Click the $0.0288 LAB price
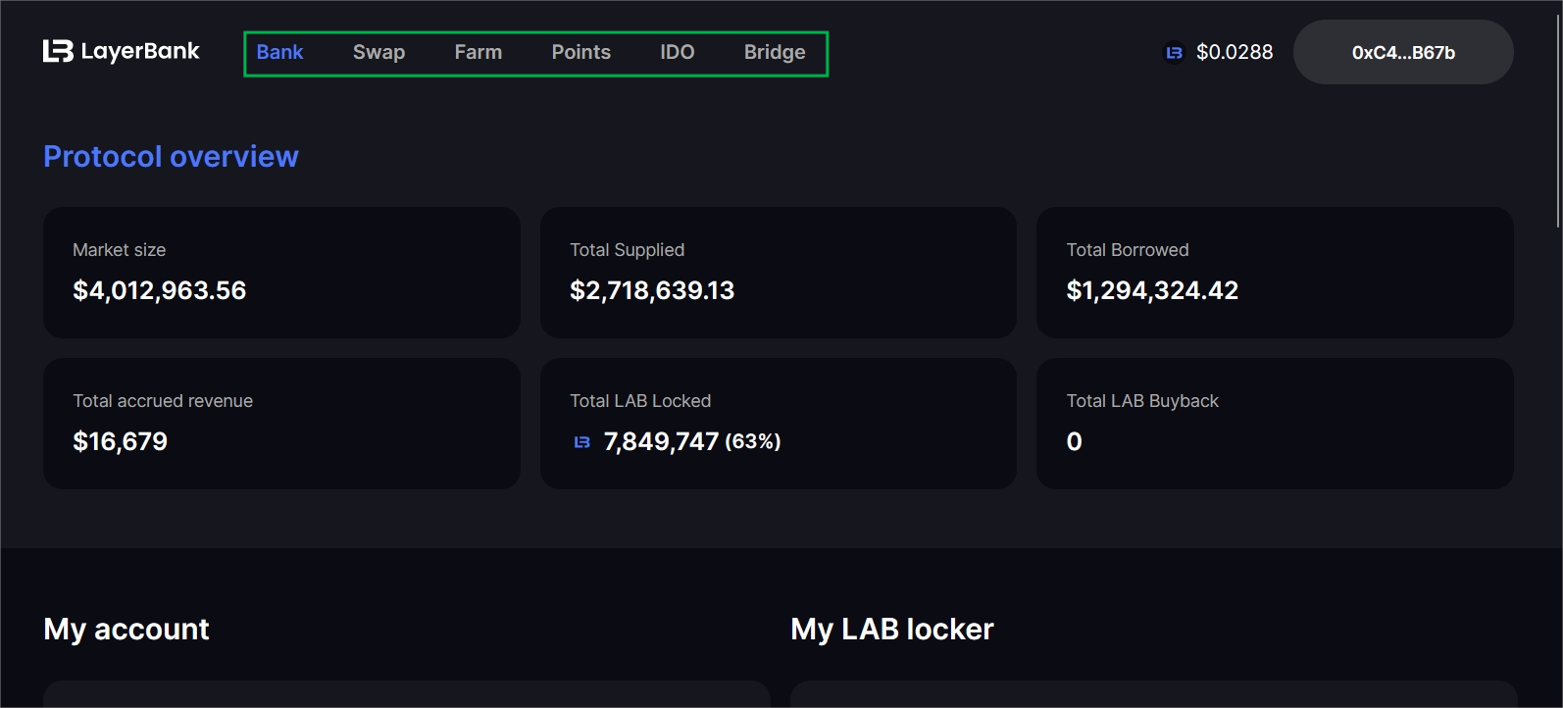 (1234, 52)
